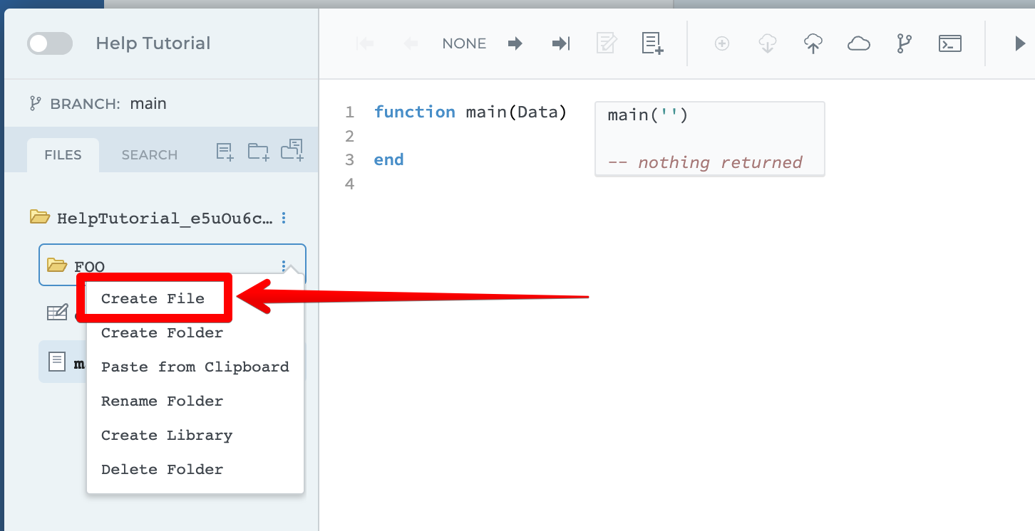1035x531 pixels.
Task: Click the add library icon in Files panel
Action: [x=292, y=149]
